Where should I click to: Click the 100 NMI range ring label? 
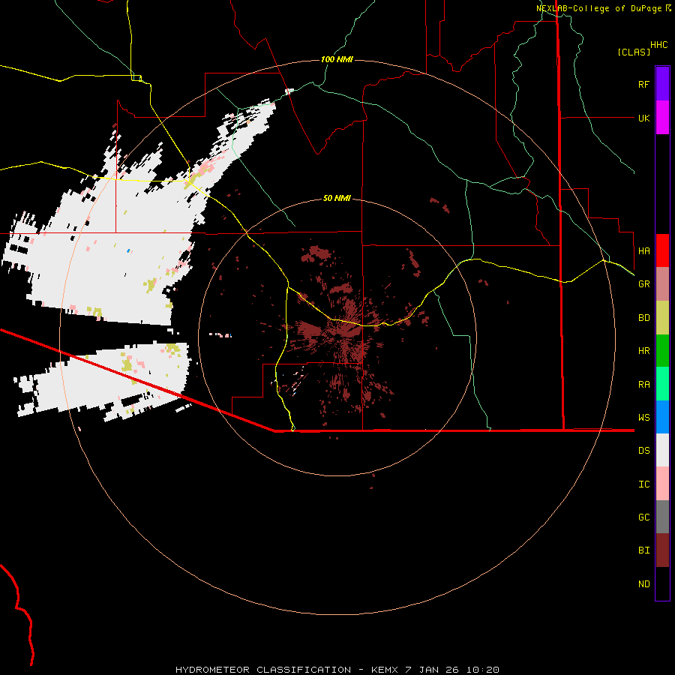tap(337, 59)
